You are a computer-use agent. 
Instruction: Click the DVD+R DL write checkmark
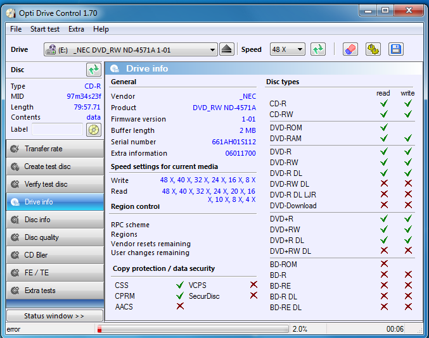[408, 240]
